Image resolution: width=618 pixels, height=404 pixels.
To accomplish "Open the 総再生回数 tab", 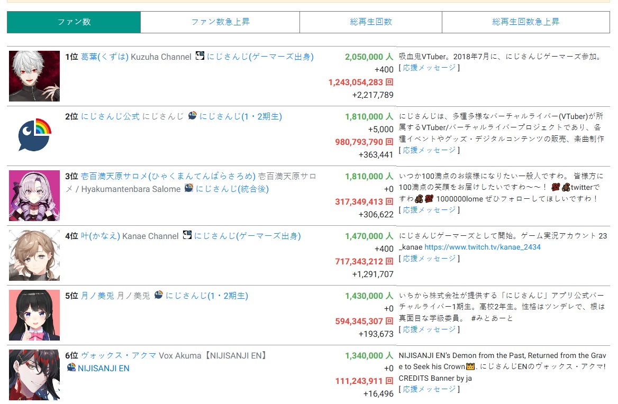I will pyautogui.click(x=371, y=22).
